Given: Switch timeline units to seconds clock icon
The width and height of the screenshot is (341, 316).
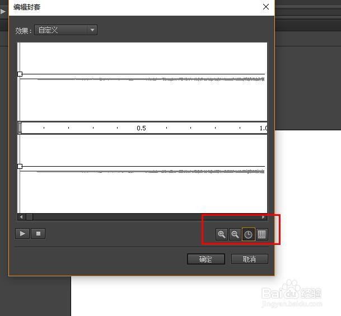Looking at the screenshot, I should [248, 234].
